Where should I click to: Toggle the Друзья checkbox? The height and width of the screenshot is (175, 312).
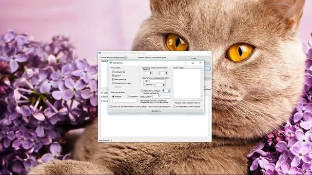point(113,76)
